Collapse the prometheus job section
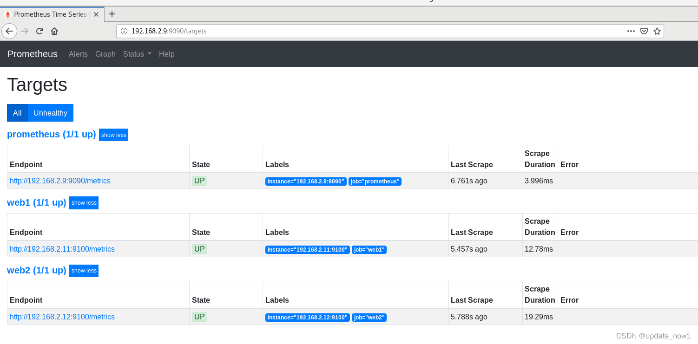Image resolution: width=698 pixels, height=344 pixels. tap(113, 135)
